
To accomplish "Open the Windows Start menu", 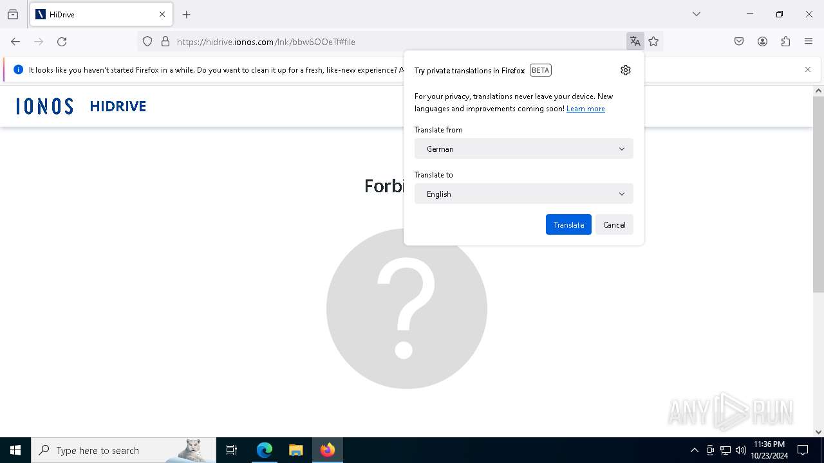I will point(15,450).
